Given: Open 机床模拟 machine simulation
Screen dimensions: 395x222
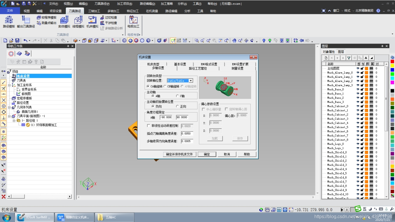Looking at the screenshot, I should [92, 22].
